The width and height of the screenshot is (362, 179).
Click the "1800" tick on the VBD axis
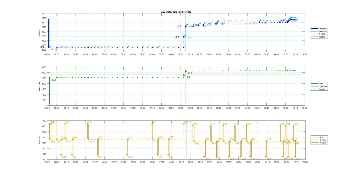click(x=43, y=13)
